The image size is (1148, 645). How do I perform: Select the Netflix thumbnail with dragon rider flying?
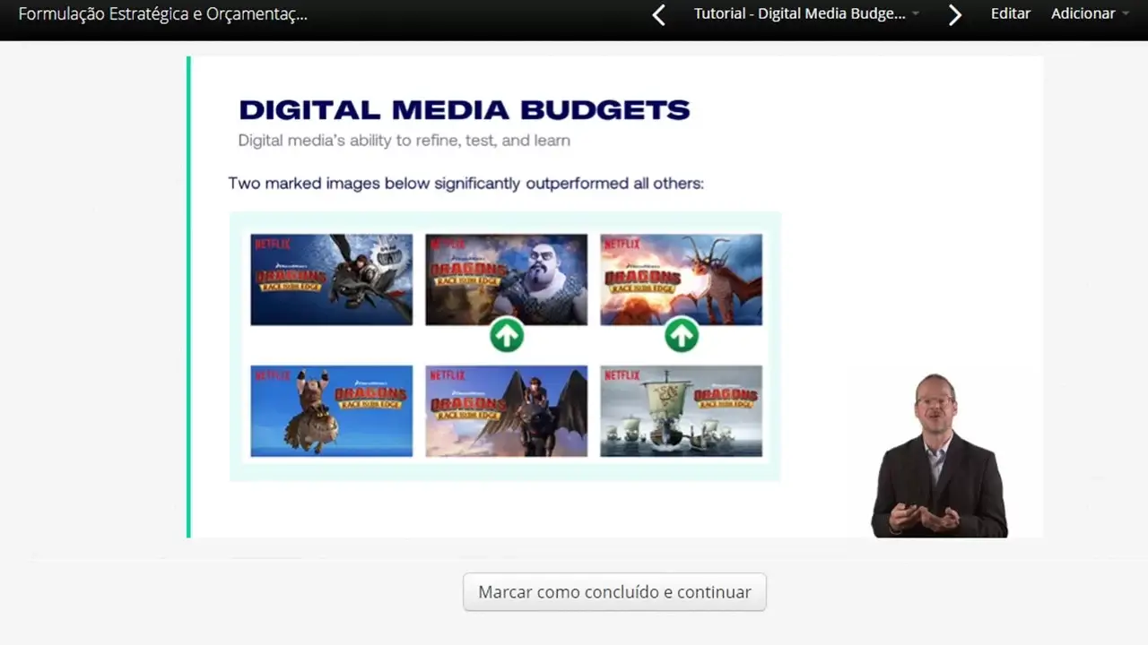coord(331,279)
